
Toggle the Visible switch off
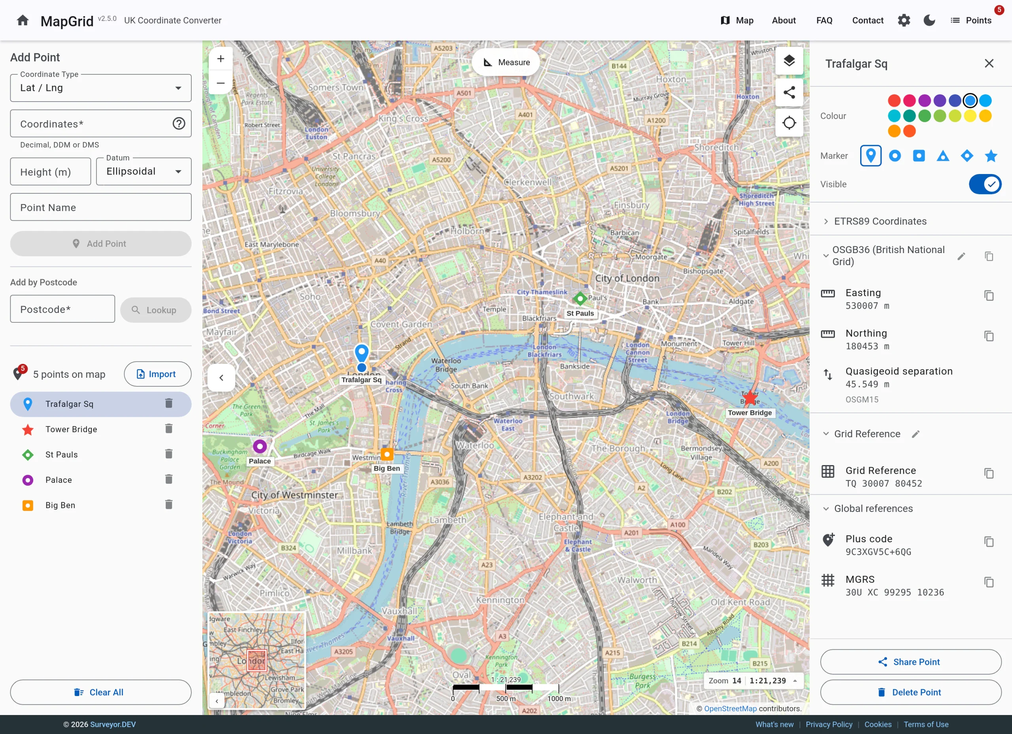click(985, 184)
